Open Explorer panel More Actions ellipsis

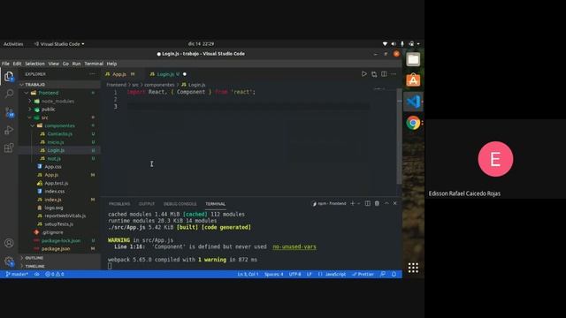coord(92,74)
